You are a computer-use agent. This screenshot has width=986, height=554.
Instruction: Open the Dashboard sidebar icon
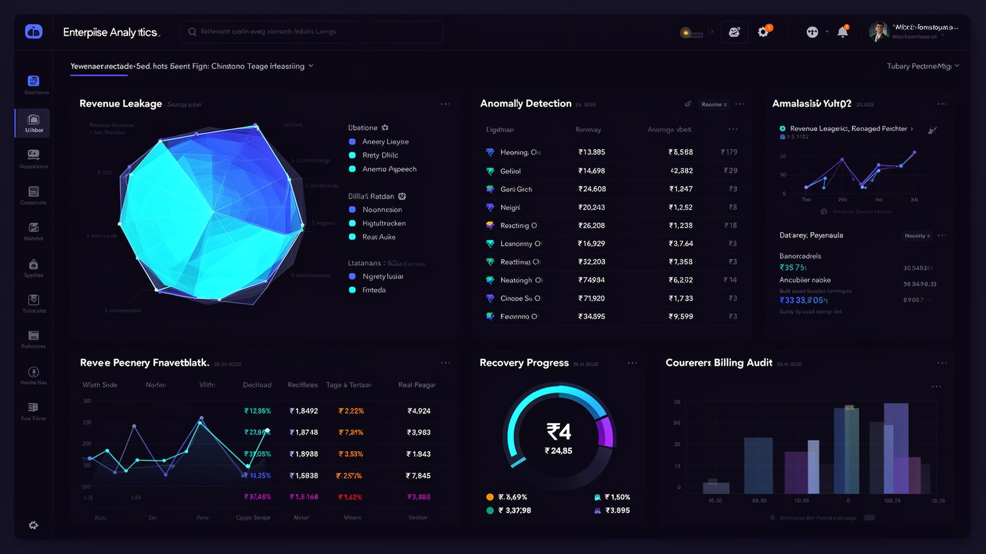(33, 81)
